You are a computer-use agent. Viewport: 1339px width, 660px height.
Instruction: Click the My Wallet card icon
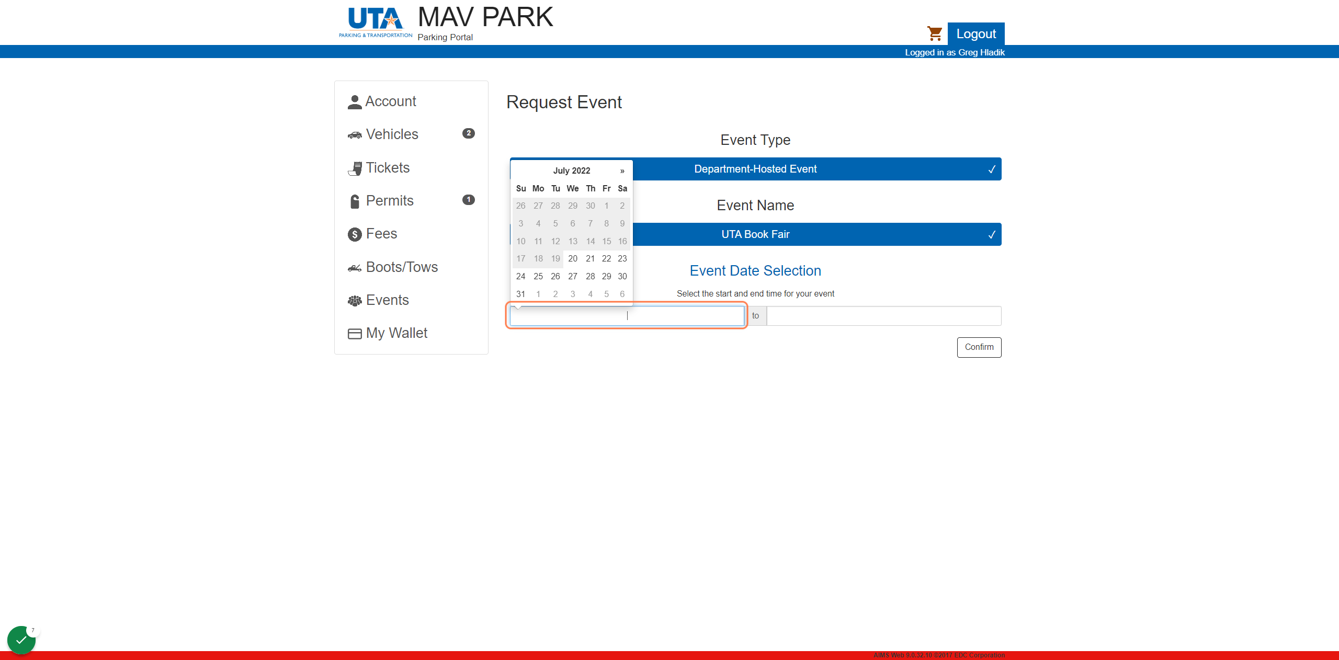355,334
